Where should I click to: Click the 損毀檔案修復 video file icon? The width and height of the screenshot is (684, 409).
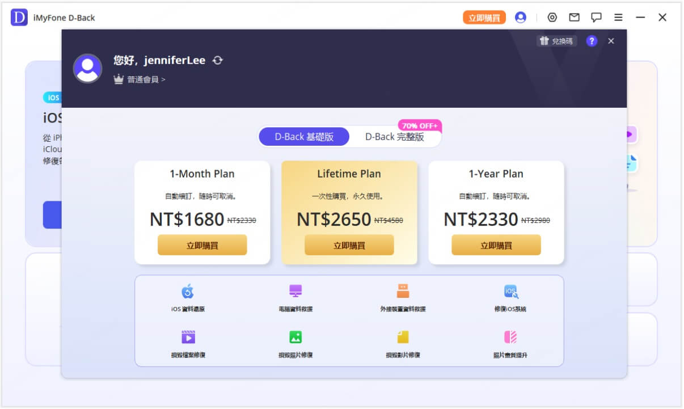tap(188, 337)
